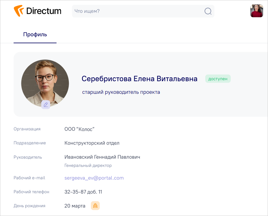Click the magnifying glass search icon
The image size is (268, 216).
[x=208, y=11]
